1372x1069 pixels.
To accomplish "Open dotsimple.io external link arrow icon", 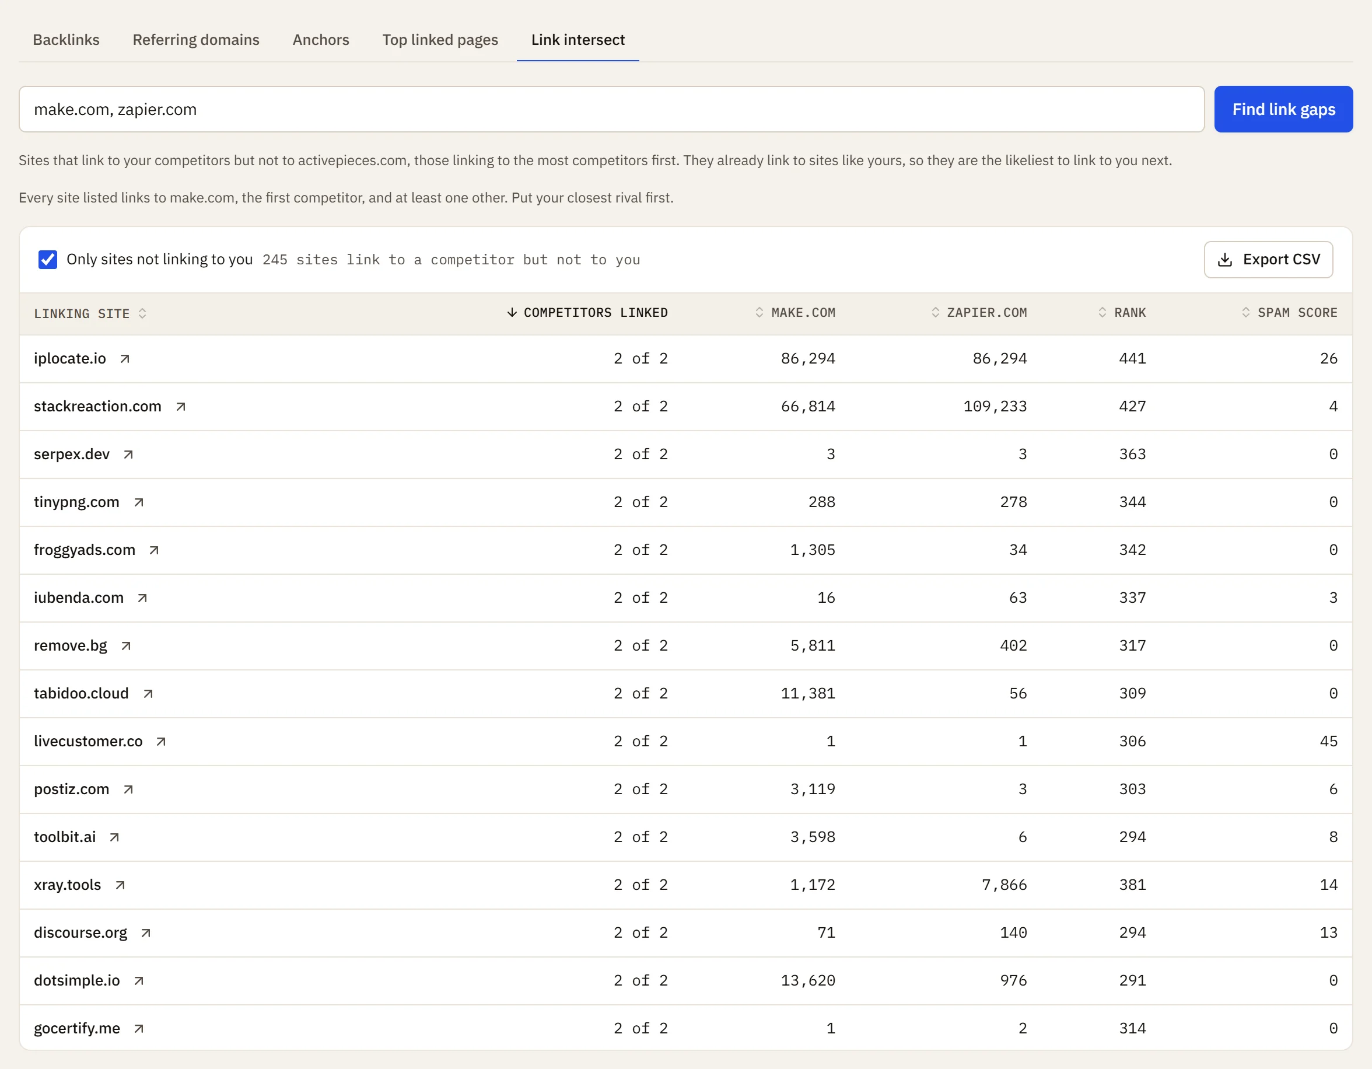I will [x=139, y=980].
